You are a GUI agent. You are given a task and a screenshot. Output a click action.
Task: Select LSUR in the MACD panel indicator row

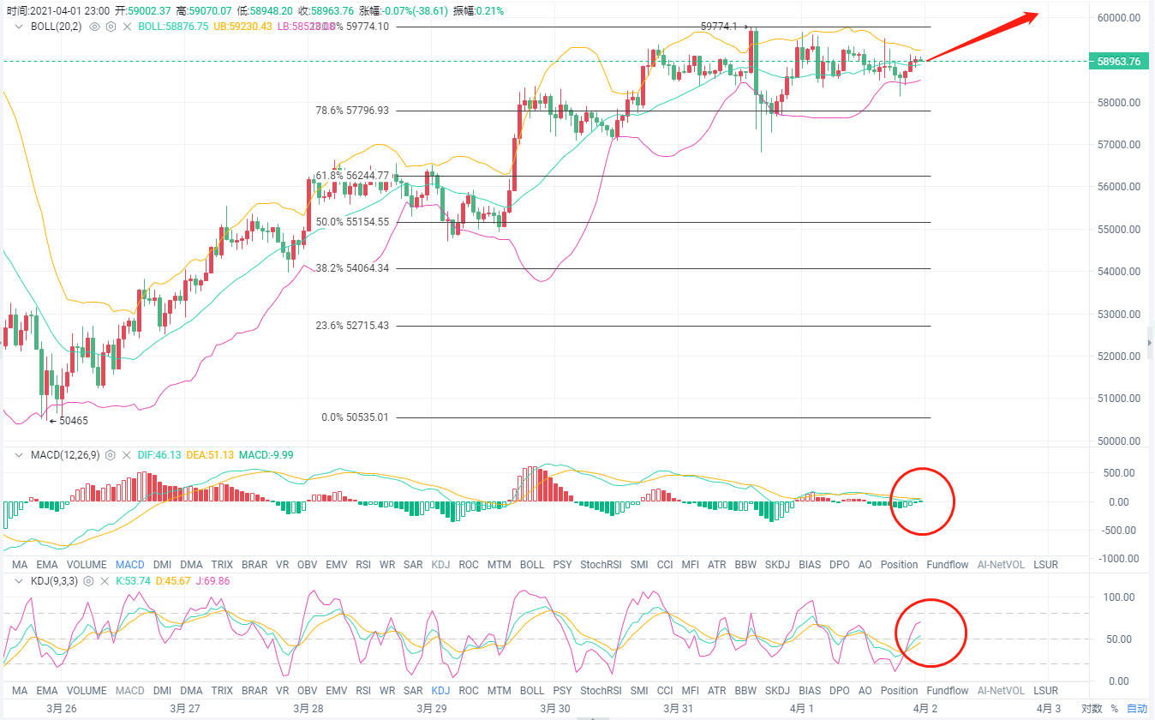1046,565
